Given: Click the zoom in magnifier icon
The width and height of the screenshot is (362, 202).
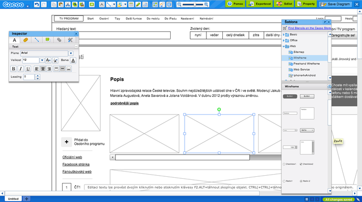Looking at the screenshot, I should tap(206, 4).
